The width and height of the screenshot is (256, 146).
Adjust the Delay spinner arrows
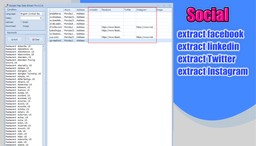click(44, 18)
